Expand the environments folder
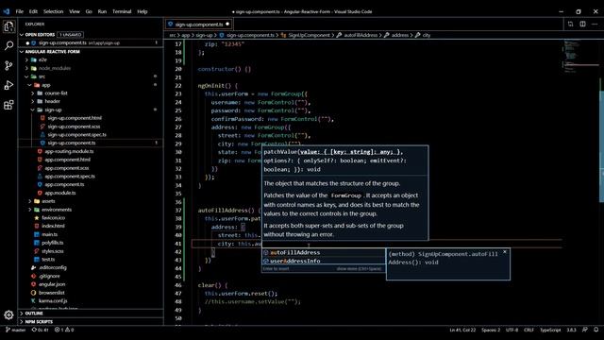The height and width of the screenshot is (340, 604). coord(30,210)
